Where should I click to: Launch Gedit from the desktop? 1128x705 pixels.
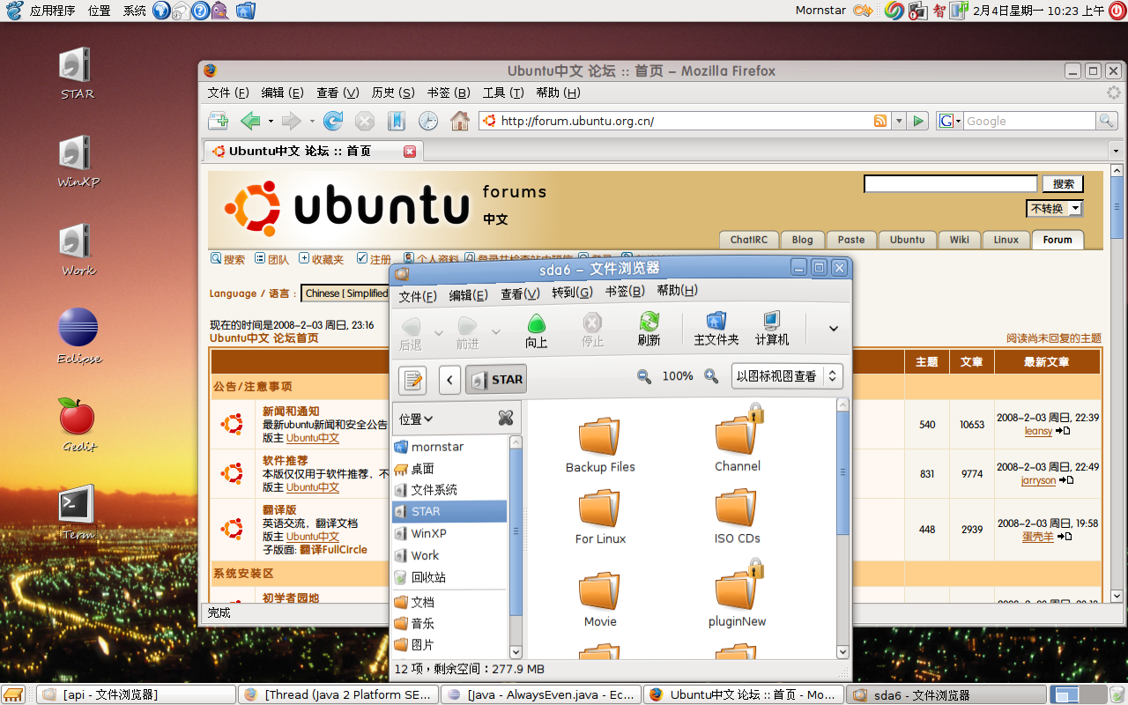click(x=78, y=424)
